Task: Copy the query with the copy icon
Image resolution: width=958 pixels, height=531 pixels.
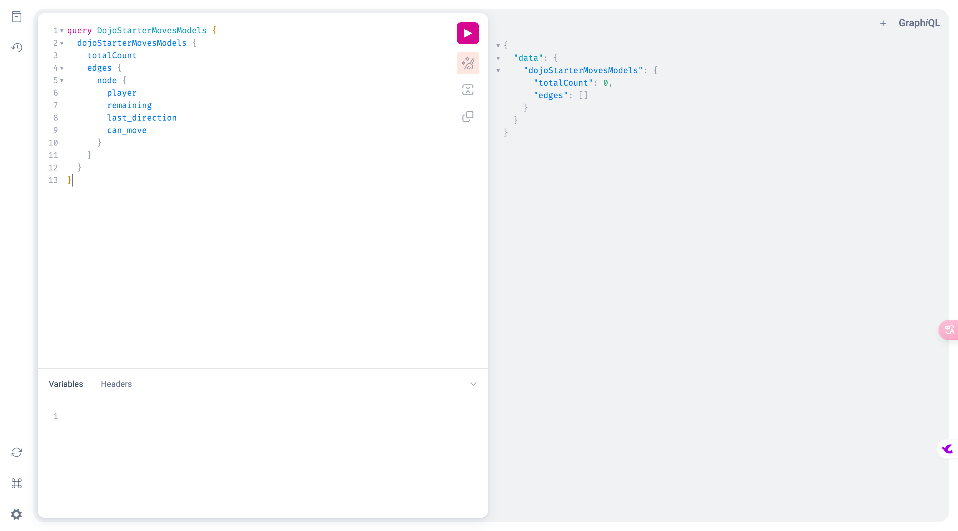Action: (x=467, y=117)
